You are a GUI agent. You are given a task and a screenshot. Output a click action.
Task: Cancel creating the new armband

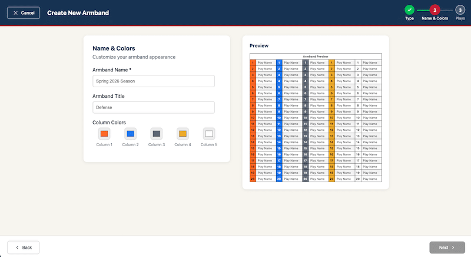24,13
